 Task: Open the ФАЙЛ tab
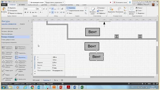[4, 5]
